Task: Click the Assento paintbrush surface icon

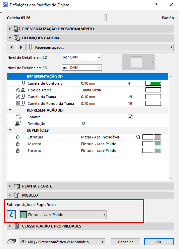Action: pos(18,144)
